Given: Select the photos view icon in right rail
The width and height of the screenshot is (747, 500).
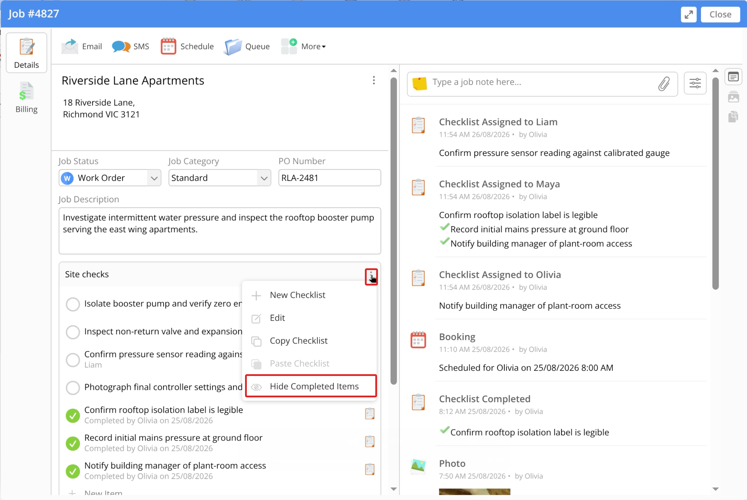Looking at the screenshot, I should (x=733, y=96).
